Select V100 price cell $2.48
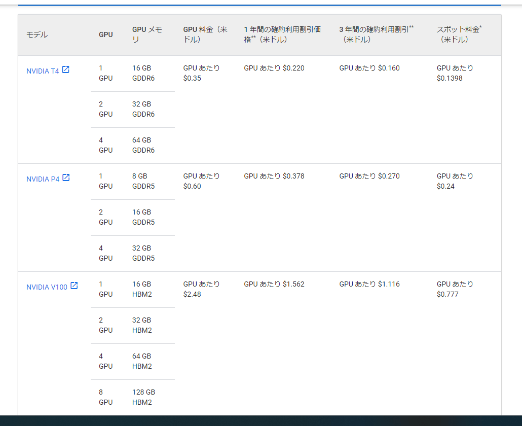522x426 pixels. [201, 289]
